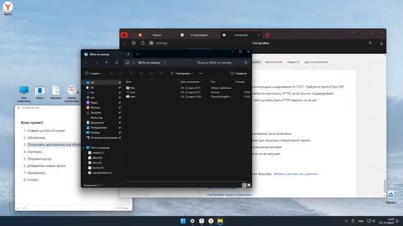Collapse the Этот компьютер tree node

[x=84, y=148]
